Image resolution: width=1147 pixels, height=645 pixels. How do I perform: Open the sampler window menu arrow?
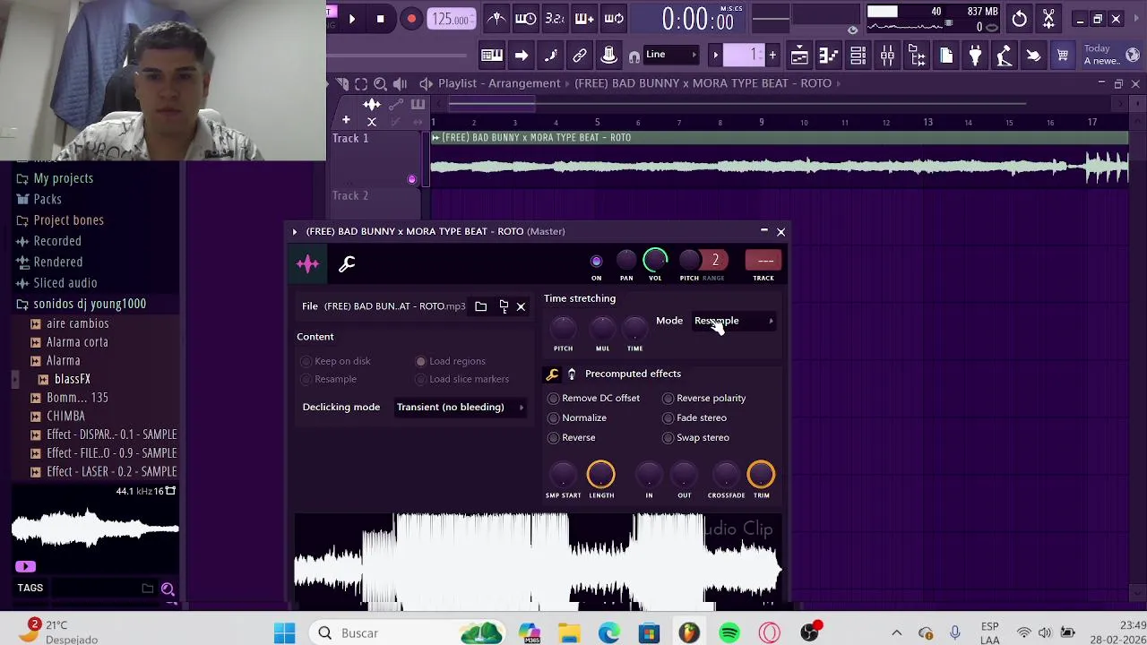point(294,231)
